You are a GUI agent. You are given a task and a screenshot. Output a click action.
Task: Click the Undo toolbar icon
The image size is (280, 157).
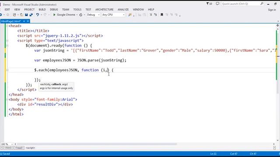coord(37,15)
